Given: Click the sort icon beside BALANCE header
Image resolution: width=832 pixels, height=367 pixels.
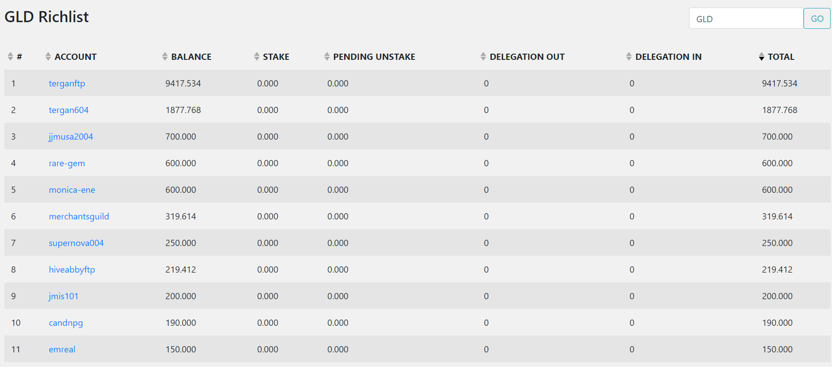Looking at the screenshot, I should click(x=165, y=57).
